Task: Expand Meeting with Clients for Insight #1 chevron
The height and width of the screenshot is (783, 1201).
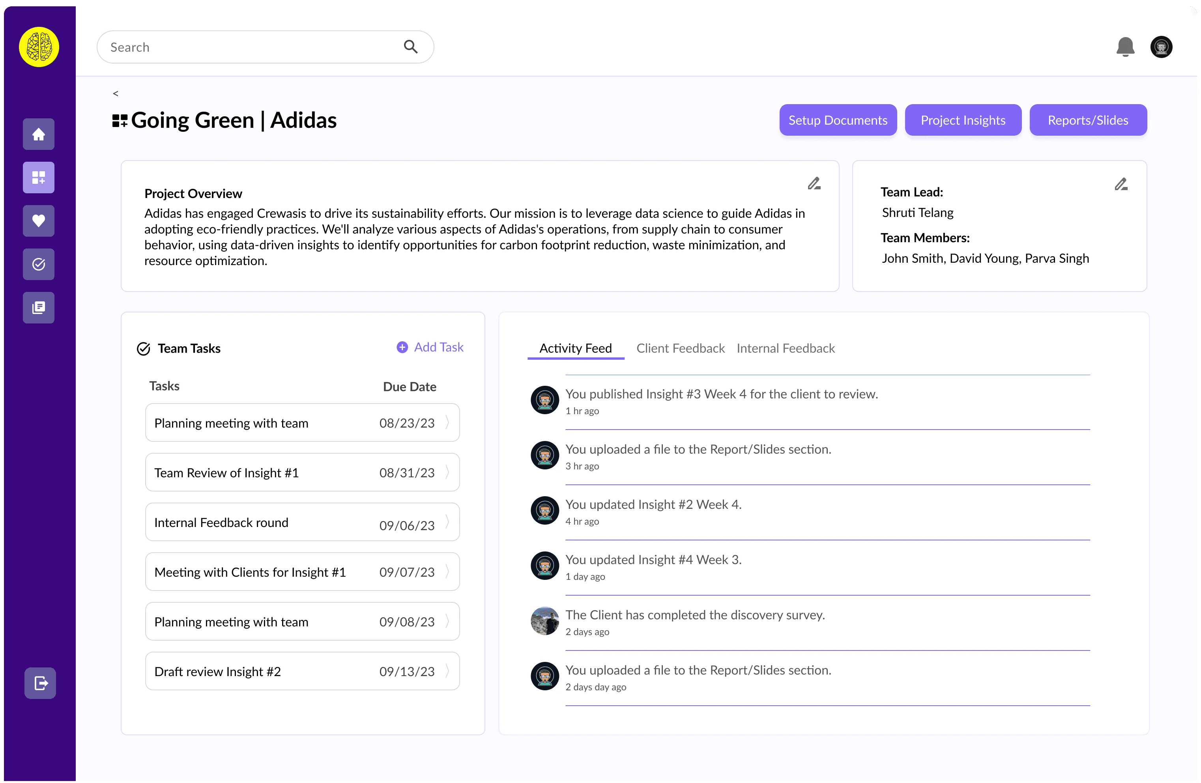Action: click(x=447, y=572)
